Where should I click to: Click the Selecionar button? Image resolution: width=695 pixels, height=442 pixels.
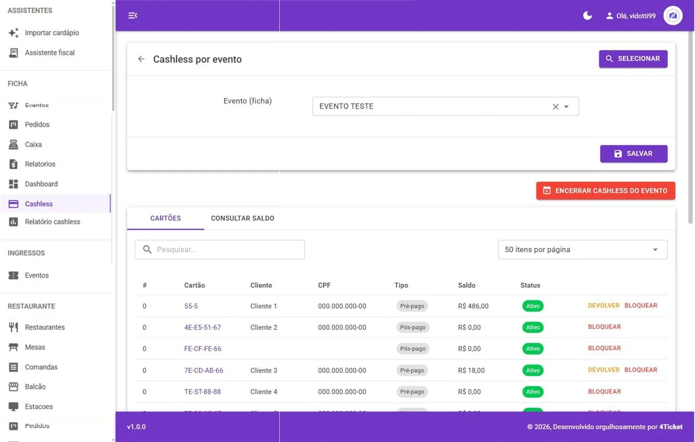point(633,59)
